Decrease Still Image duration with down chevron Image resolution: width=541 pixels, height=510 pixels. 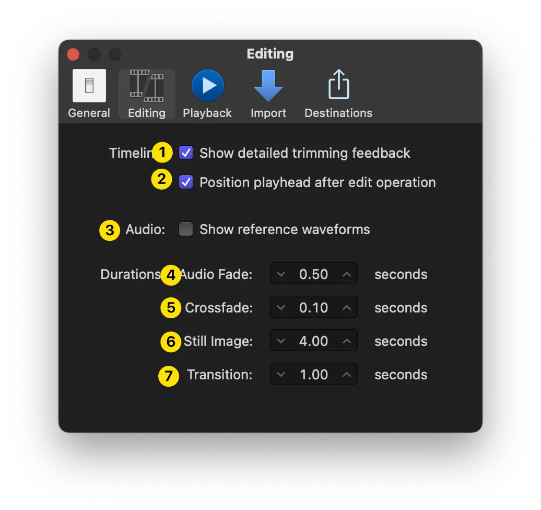pos(281,341)
